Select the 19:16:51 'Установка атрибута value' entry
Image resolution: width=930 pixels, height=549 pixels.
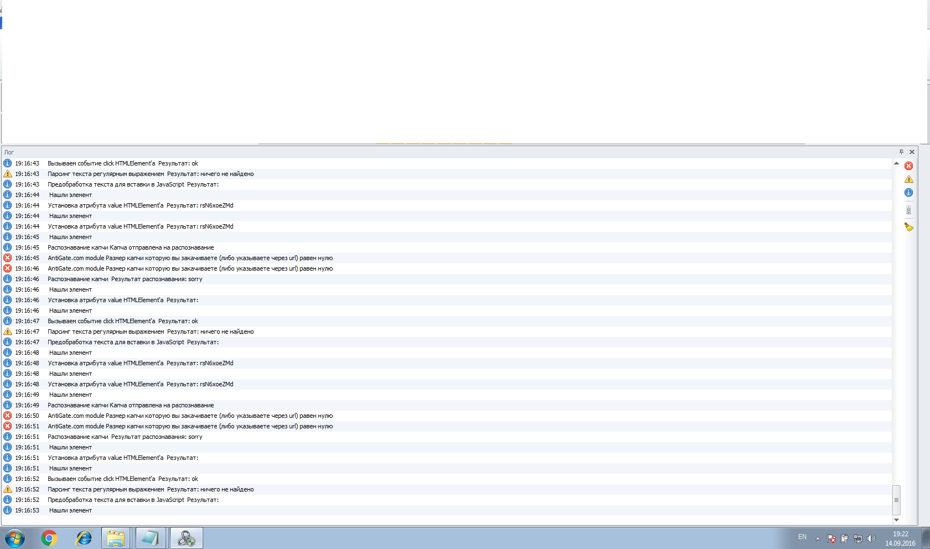(x=447, y=458)
